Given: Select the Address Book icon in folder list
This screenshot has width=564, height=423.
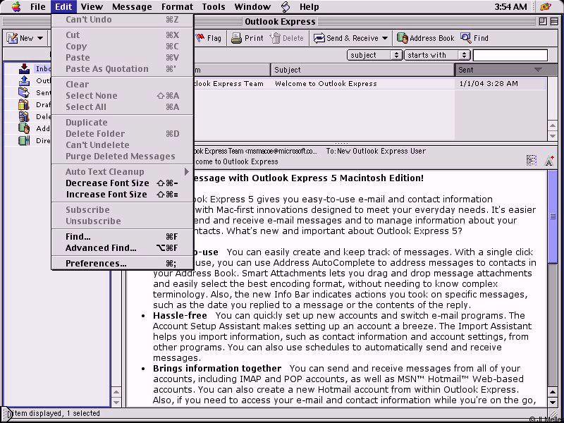Looking at the screenshot, I should click(x=24, y=128).
